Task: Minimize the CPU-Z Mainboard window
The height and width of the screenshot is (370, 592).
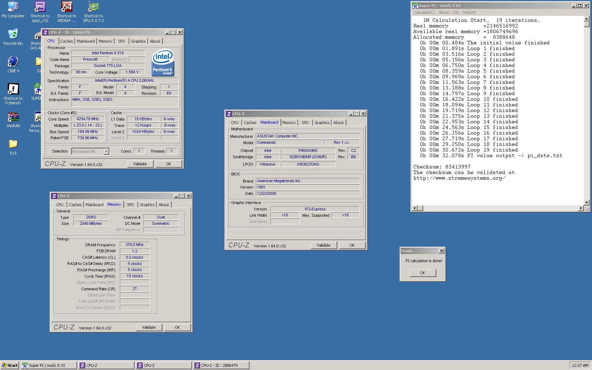Action: 351,114
